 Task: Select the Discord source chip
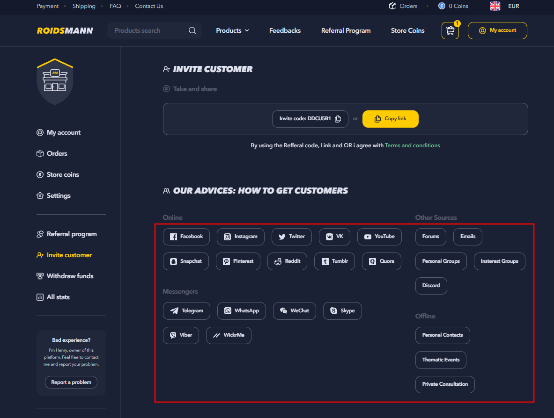[x=431, y=286]
